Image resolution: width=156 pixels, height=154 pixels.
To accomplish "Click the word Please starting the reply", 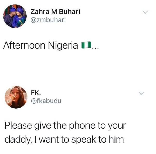I will tap(18, 126).
